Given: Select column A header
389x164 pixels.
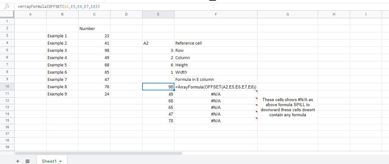Looking at the screenshot, I should click(30, 14).
